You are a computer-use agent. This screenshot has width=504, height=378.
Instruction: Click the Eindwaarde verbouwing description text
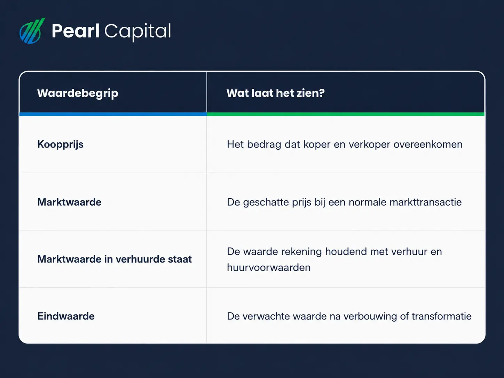click(x=349, y=316)
